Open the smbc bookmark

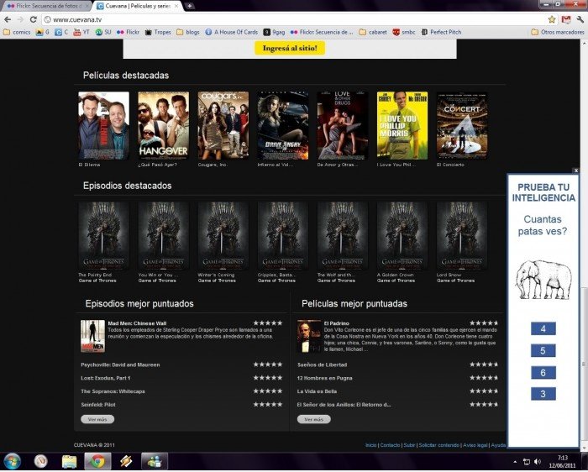tap(404, 32)
